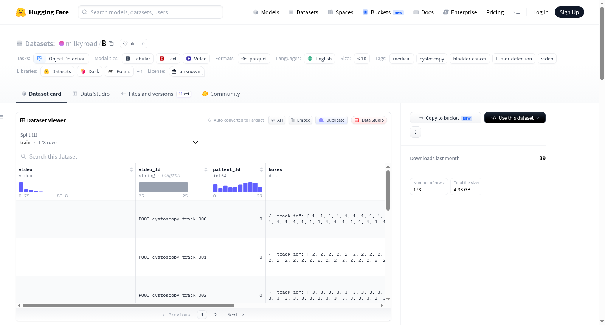
Task: Click Copy to bucket button
Action: point(445,118)
